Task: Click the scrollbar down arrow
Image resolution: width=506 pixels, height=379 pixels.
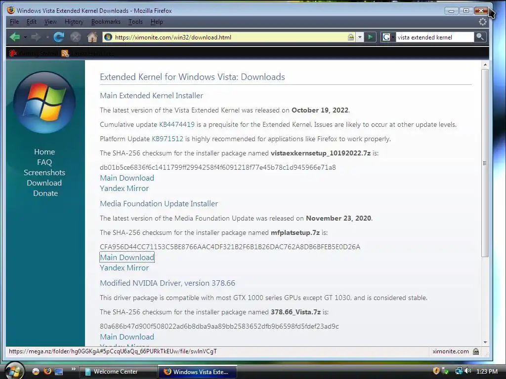Action: (485, 342)
